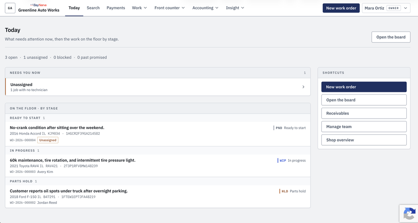Screen dimensions: 418x223
Task: Click Open the board shortcut
Action: (x=364, y=100)
